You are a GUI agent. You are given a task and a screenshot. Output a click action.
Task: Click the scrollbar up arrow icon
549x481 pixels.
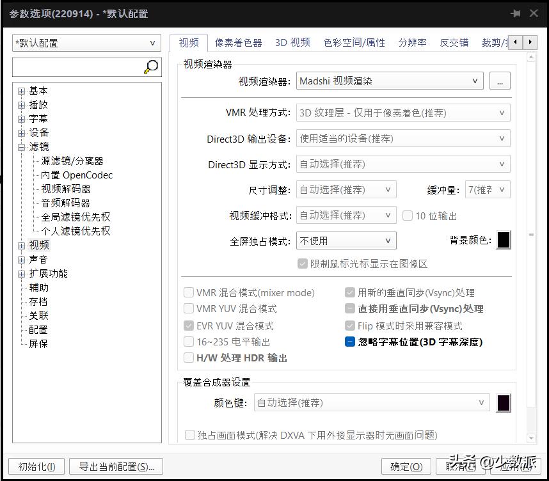click(x=530, y=56)
